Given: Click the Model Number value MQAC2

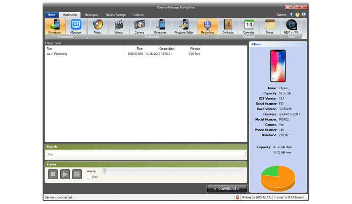Looking at the screenshot, I should tap(284, 119).
